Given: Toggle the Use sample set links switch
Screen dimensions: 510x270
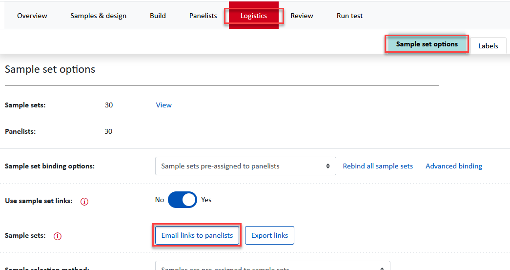Looking at the screenshot, I should [x=182, y=200].
